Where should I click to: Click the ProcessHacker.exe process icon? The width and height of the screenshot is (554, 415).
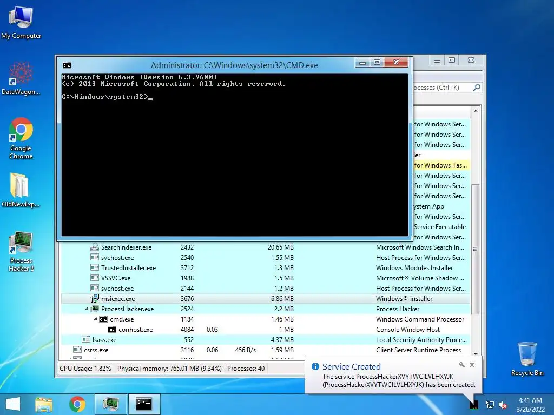pos(94,309)
